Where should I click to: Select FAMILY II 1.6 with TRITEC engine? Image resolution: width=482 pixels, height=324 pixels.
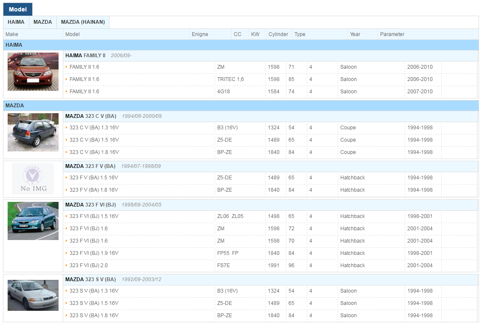coord(84,79)
